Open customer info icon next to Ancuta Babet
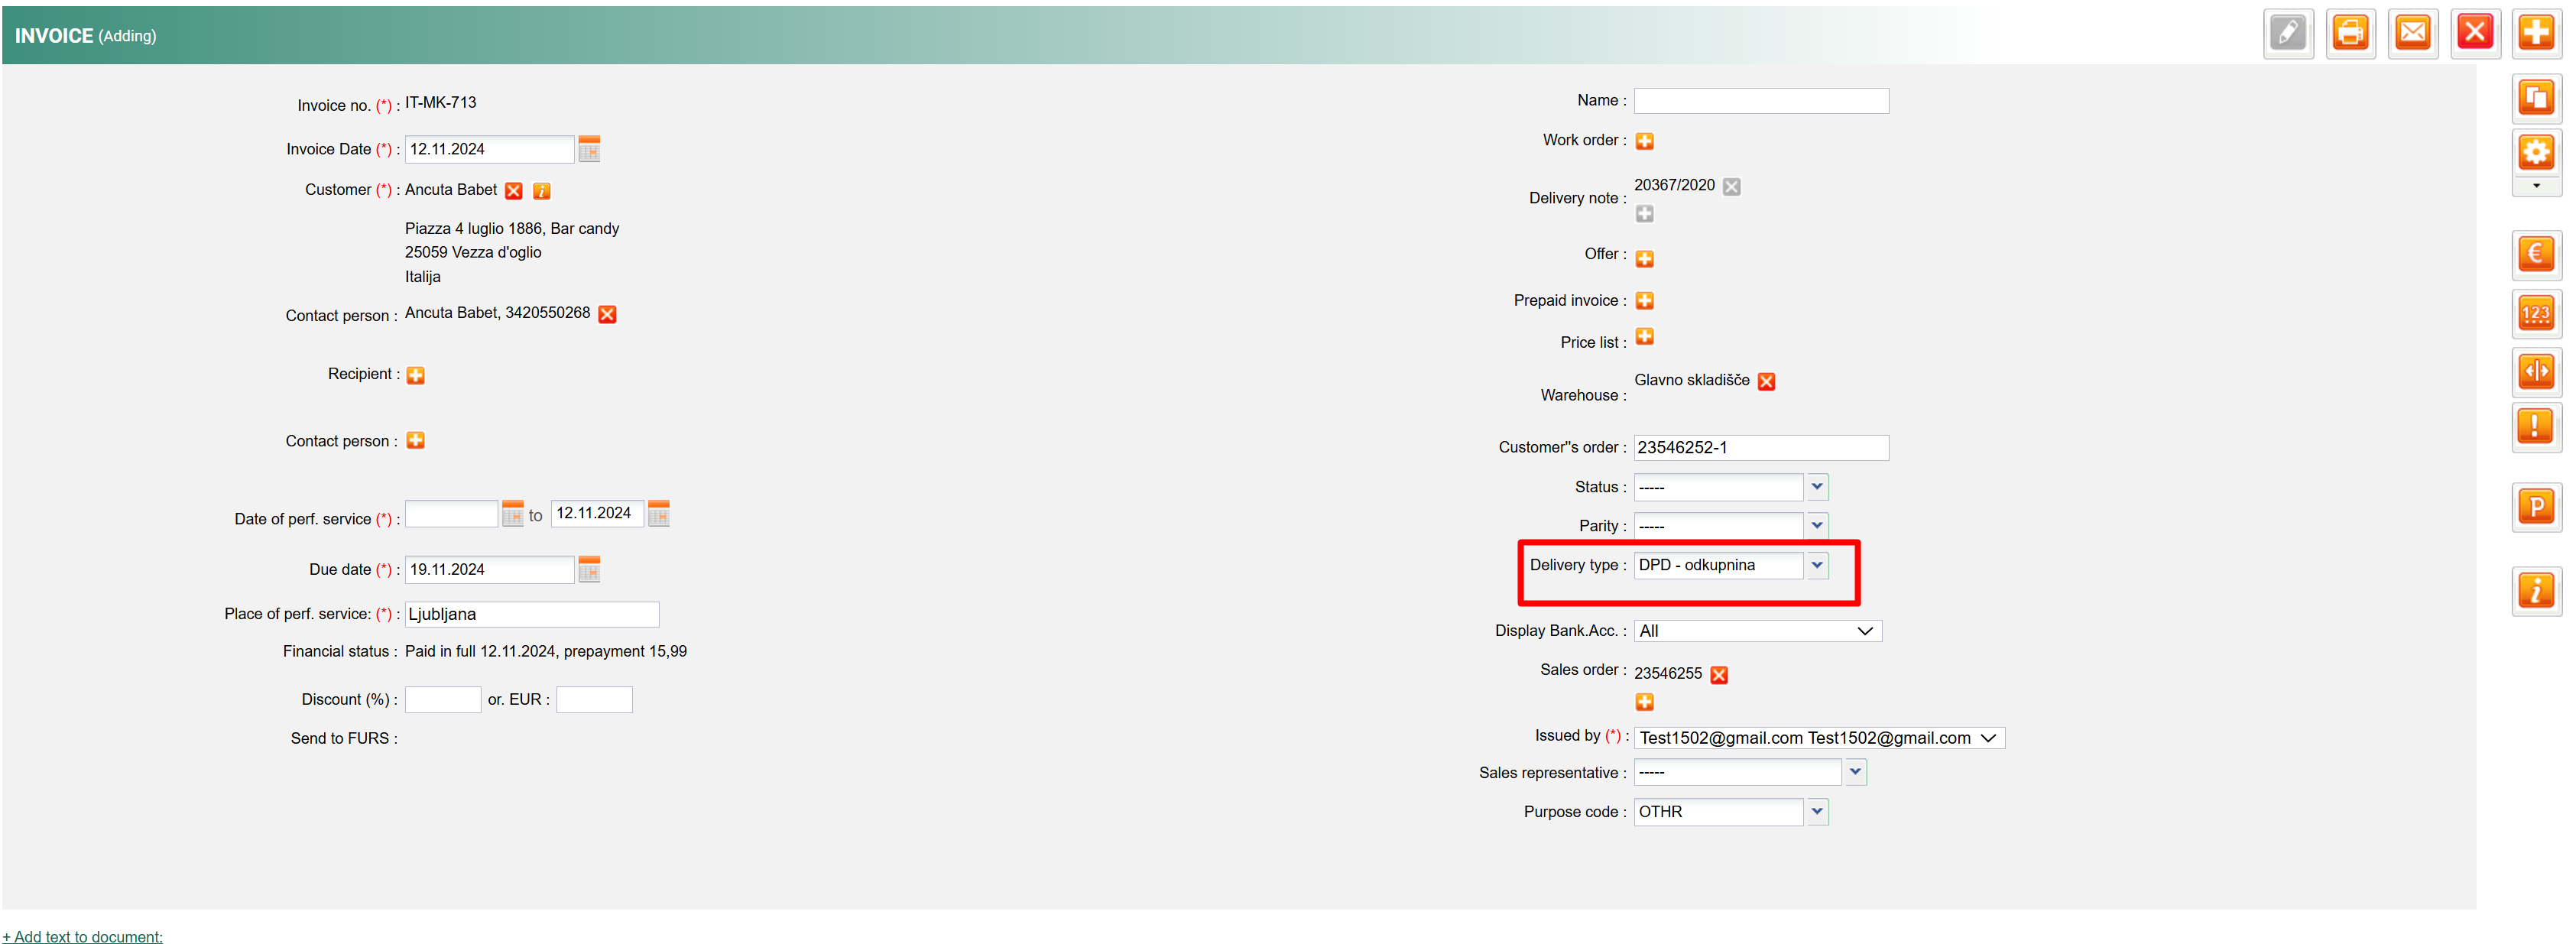This screenshot has height=944, width=2576. tap(541, 191)
